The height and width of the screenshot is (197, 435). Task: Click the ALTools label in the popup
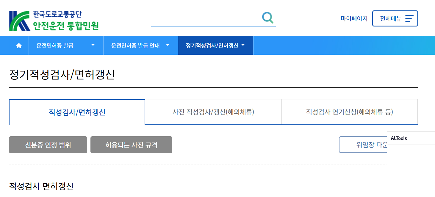pos(399,137)
